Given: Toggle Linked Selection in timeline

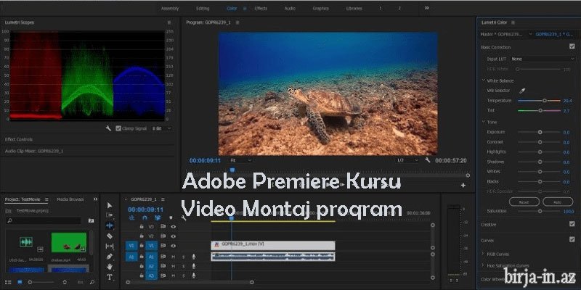Looking at the screenshot, I should pos(158,218).
